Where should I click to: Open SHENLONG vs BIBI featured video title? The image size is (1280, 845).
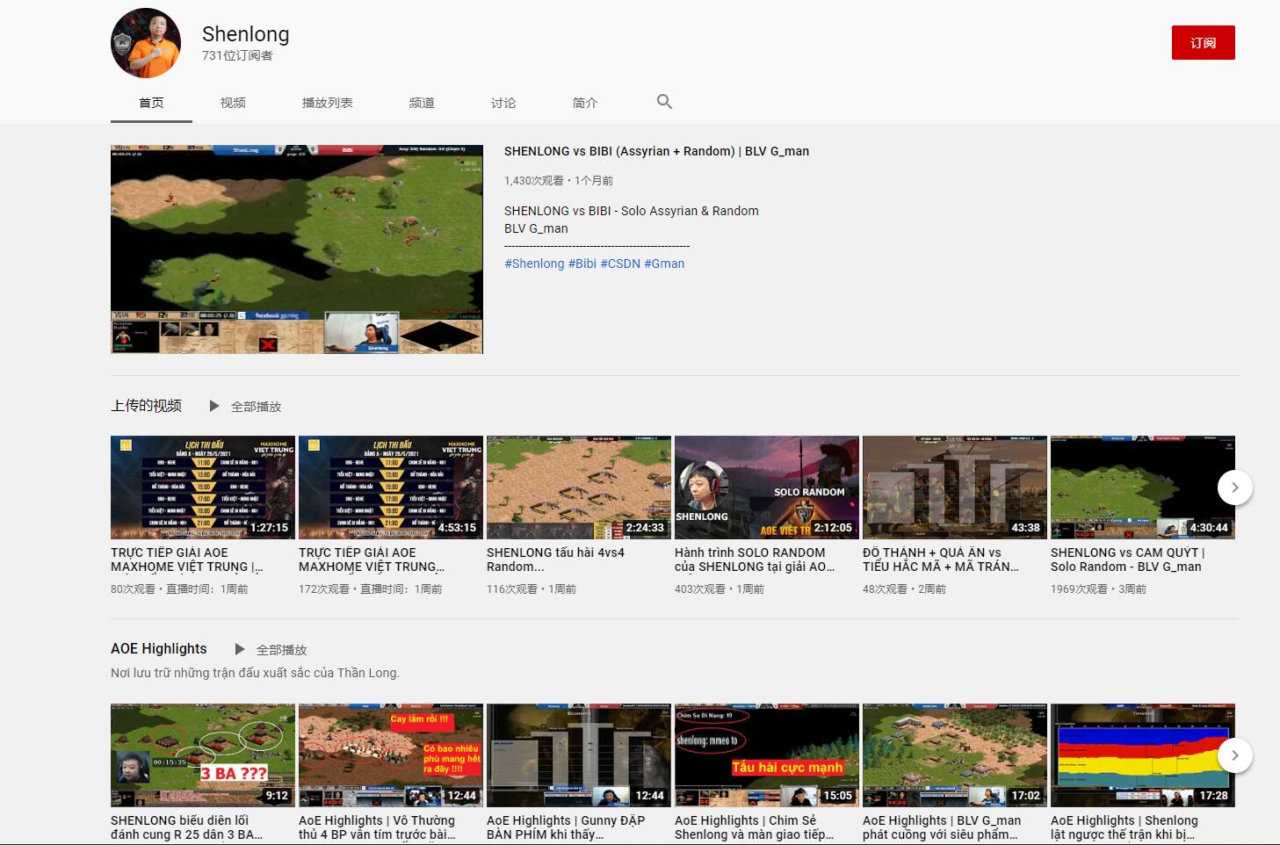(x=656, y=151)
